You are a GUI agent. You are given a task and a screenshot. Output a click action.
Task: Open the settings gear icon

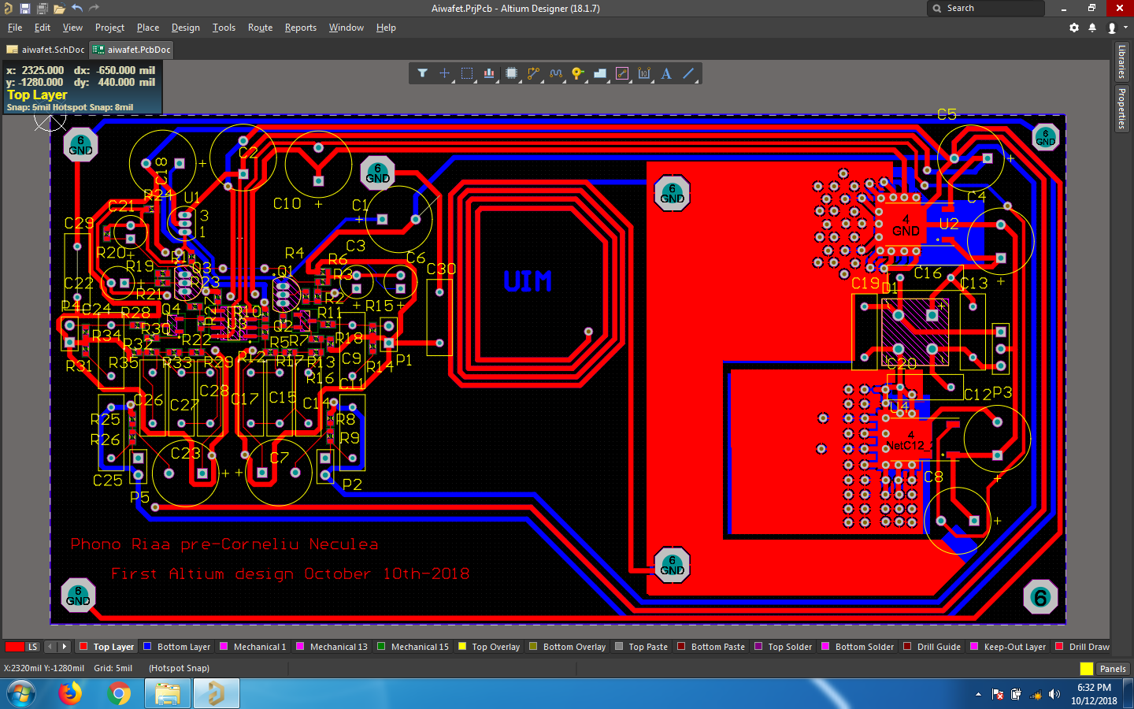pyautogui.click(x=1074, y=28)
